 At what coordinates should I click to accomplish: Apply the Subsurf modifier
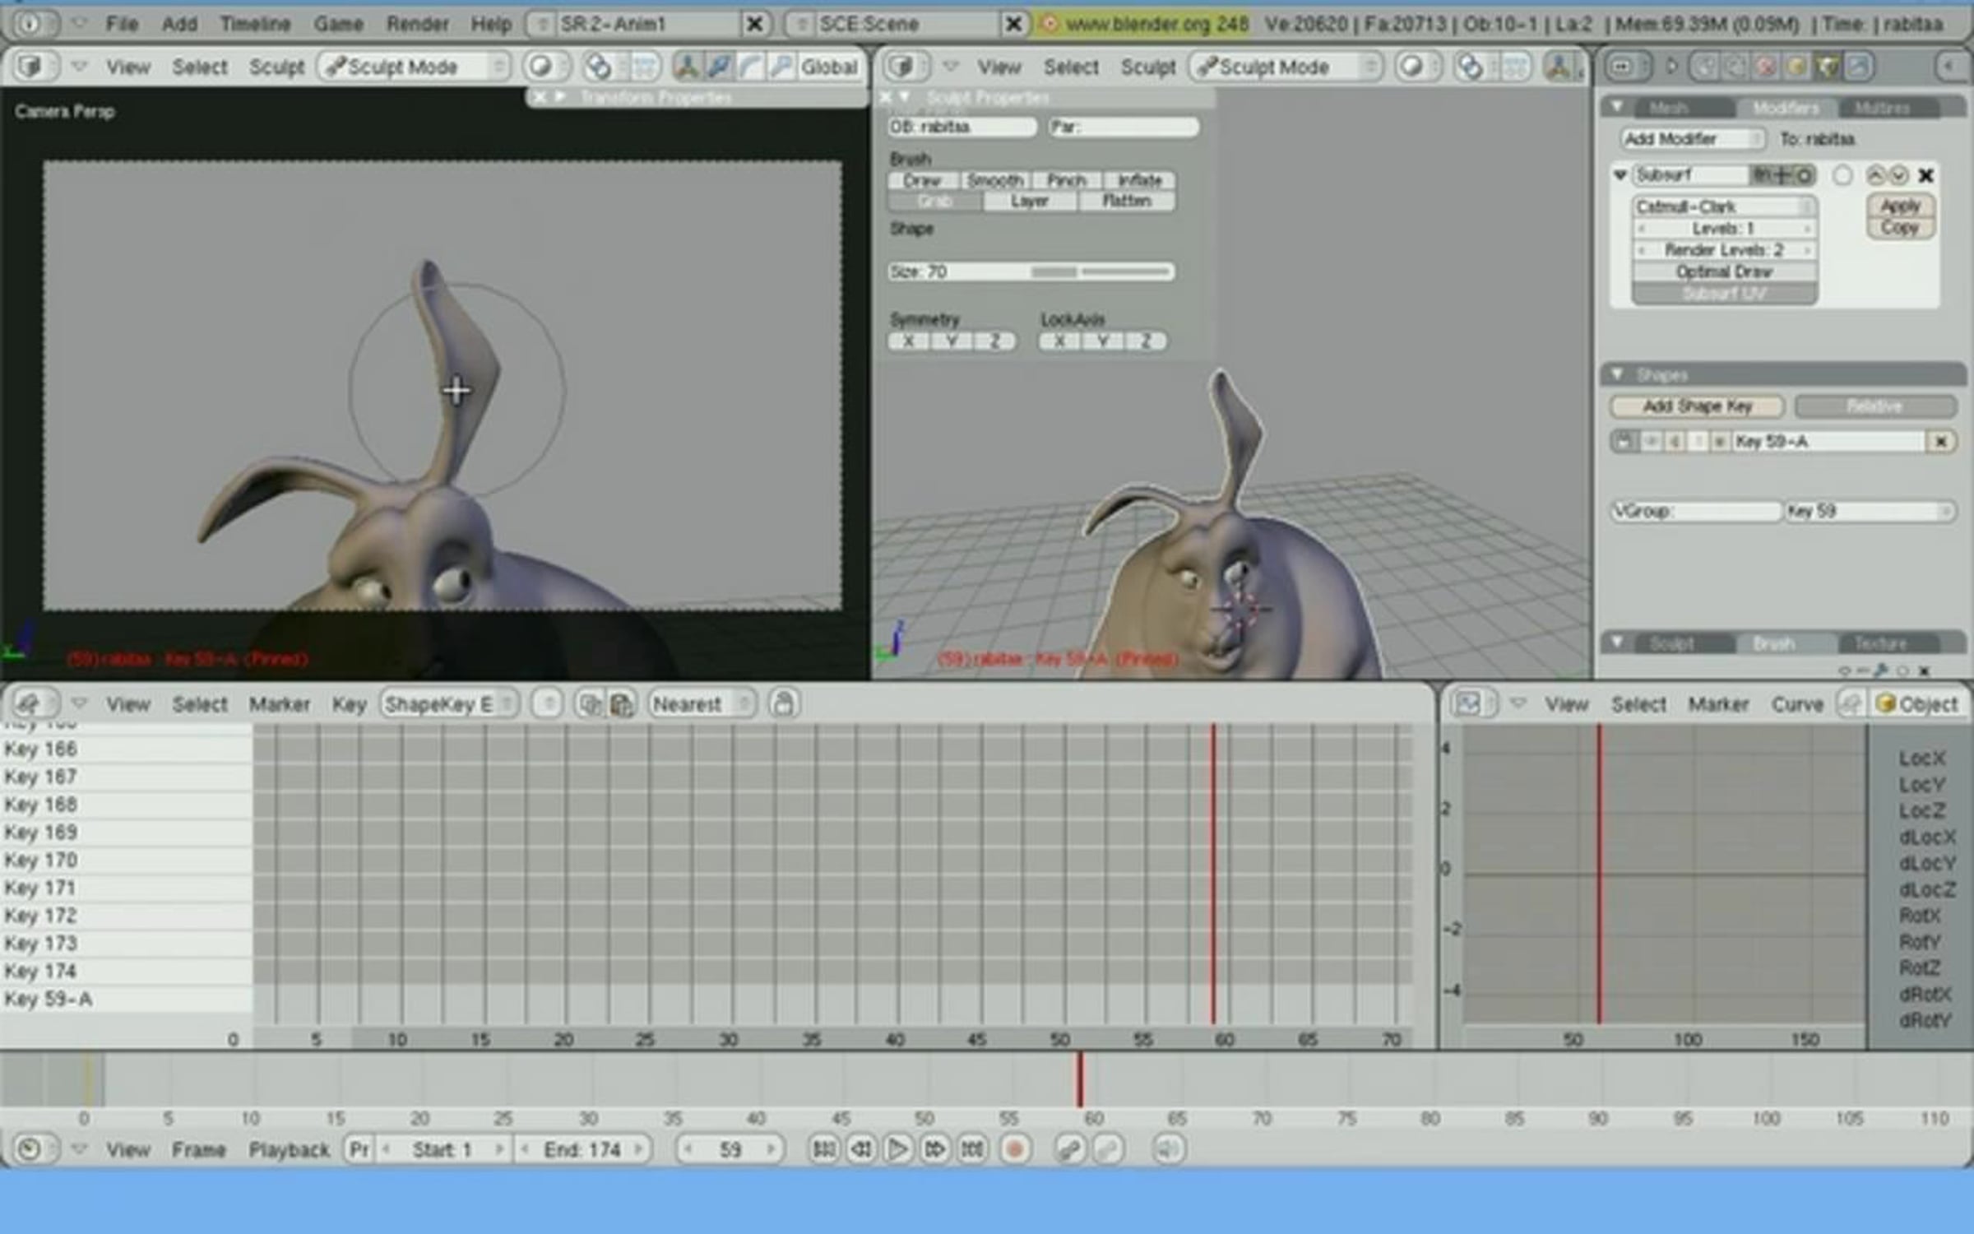(1900, 206)
